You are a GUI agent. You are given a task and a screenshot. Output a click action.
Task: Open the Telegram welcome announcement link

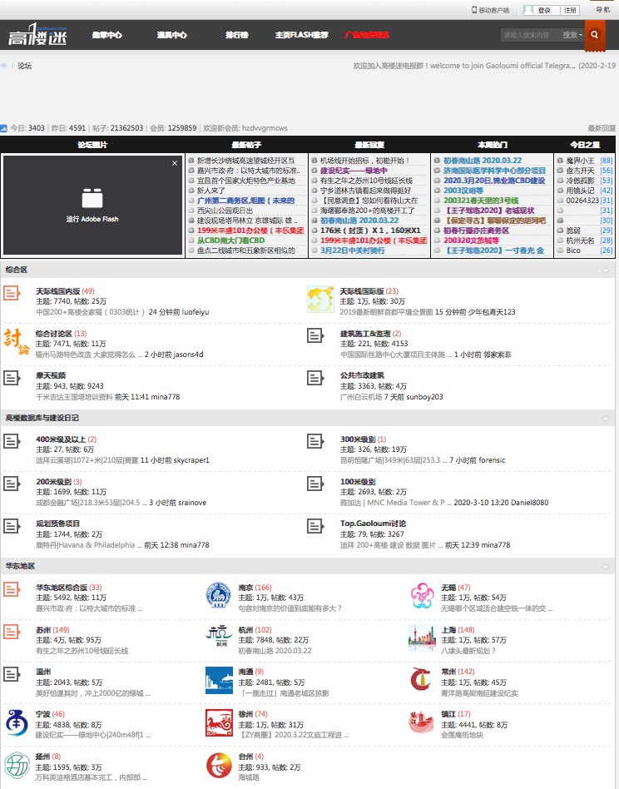[x=463, y=66]
